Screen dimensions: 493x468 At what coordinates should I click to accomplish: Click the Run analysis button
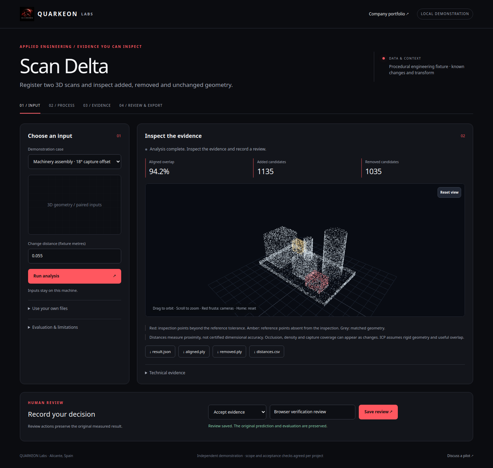point(75,276)
